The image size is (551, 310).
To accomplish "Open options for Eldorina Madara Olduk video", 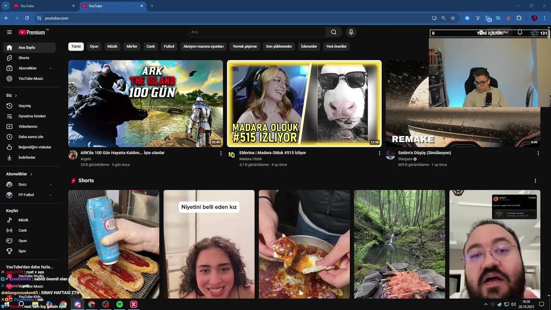I will click(379, 153).
